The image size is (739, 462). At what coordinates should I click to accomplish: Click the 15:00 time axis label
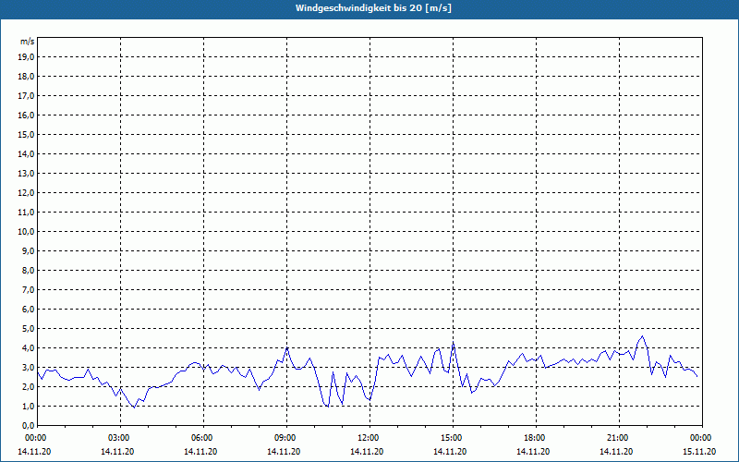(452, 438)
